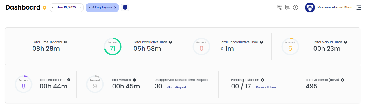Image resolution: width=366 pixels, height=108 pixels.
Task: Click the Go to Report link
Action: tap(177, 87)
